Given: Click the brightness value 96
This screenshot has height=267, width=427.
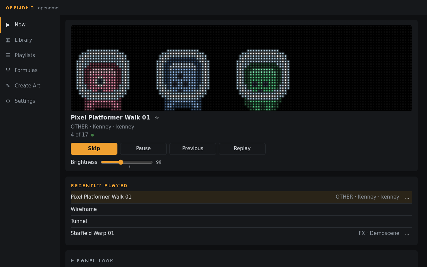Looking at the screenshot, I should (x=159, y=162).
